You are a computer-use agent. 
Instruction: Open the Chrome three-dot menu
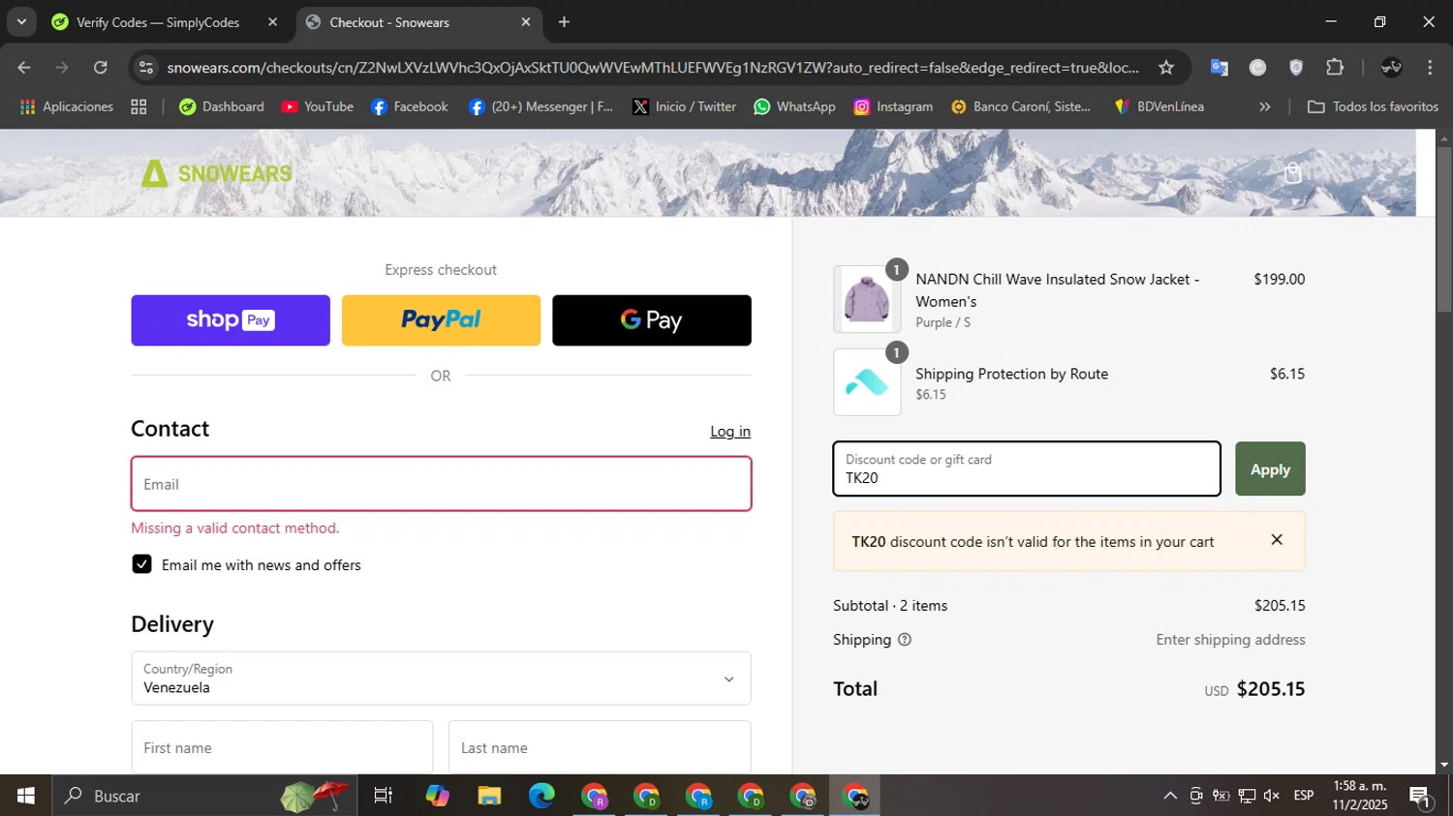point(1430,68)
